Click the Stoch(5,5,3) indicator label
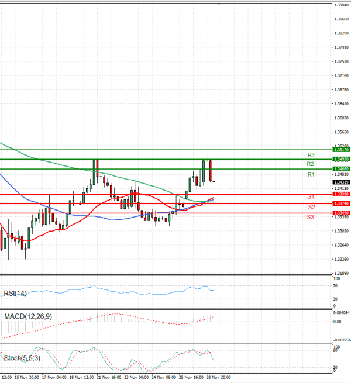Viewport: 351px width, 383px height. 22,358
